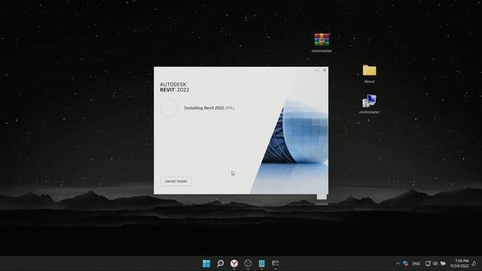Switch the ENG input language indicator
The height and width of the screenshot is (271, 482).
[416, 263]
